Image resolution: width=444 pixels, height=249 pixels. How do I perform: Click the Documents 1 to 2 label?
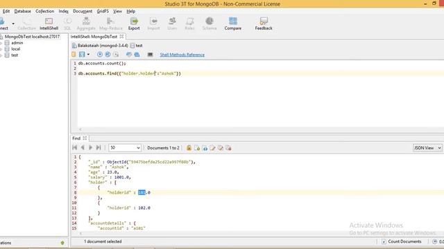pos(163,148)
